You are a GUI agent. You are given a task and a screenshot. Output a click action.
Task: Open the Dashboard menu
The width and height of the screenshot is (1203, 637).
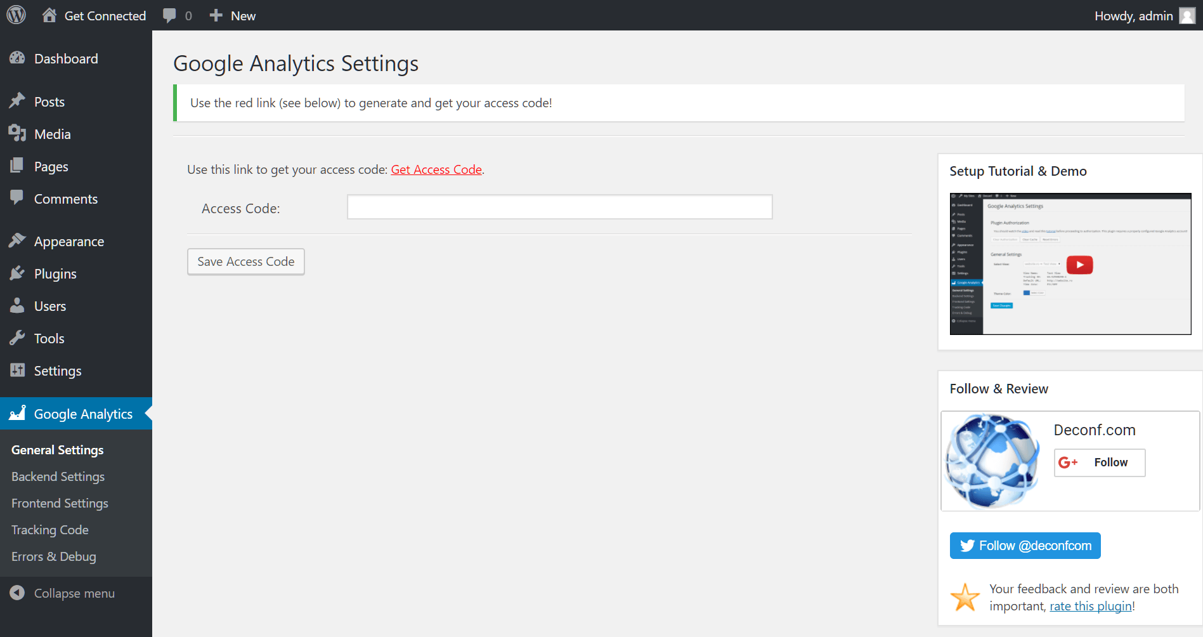tap(76, 58)
